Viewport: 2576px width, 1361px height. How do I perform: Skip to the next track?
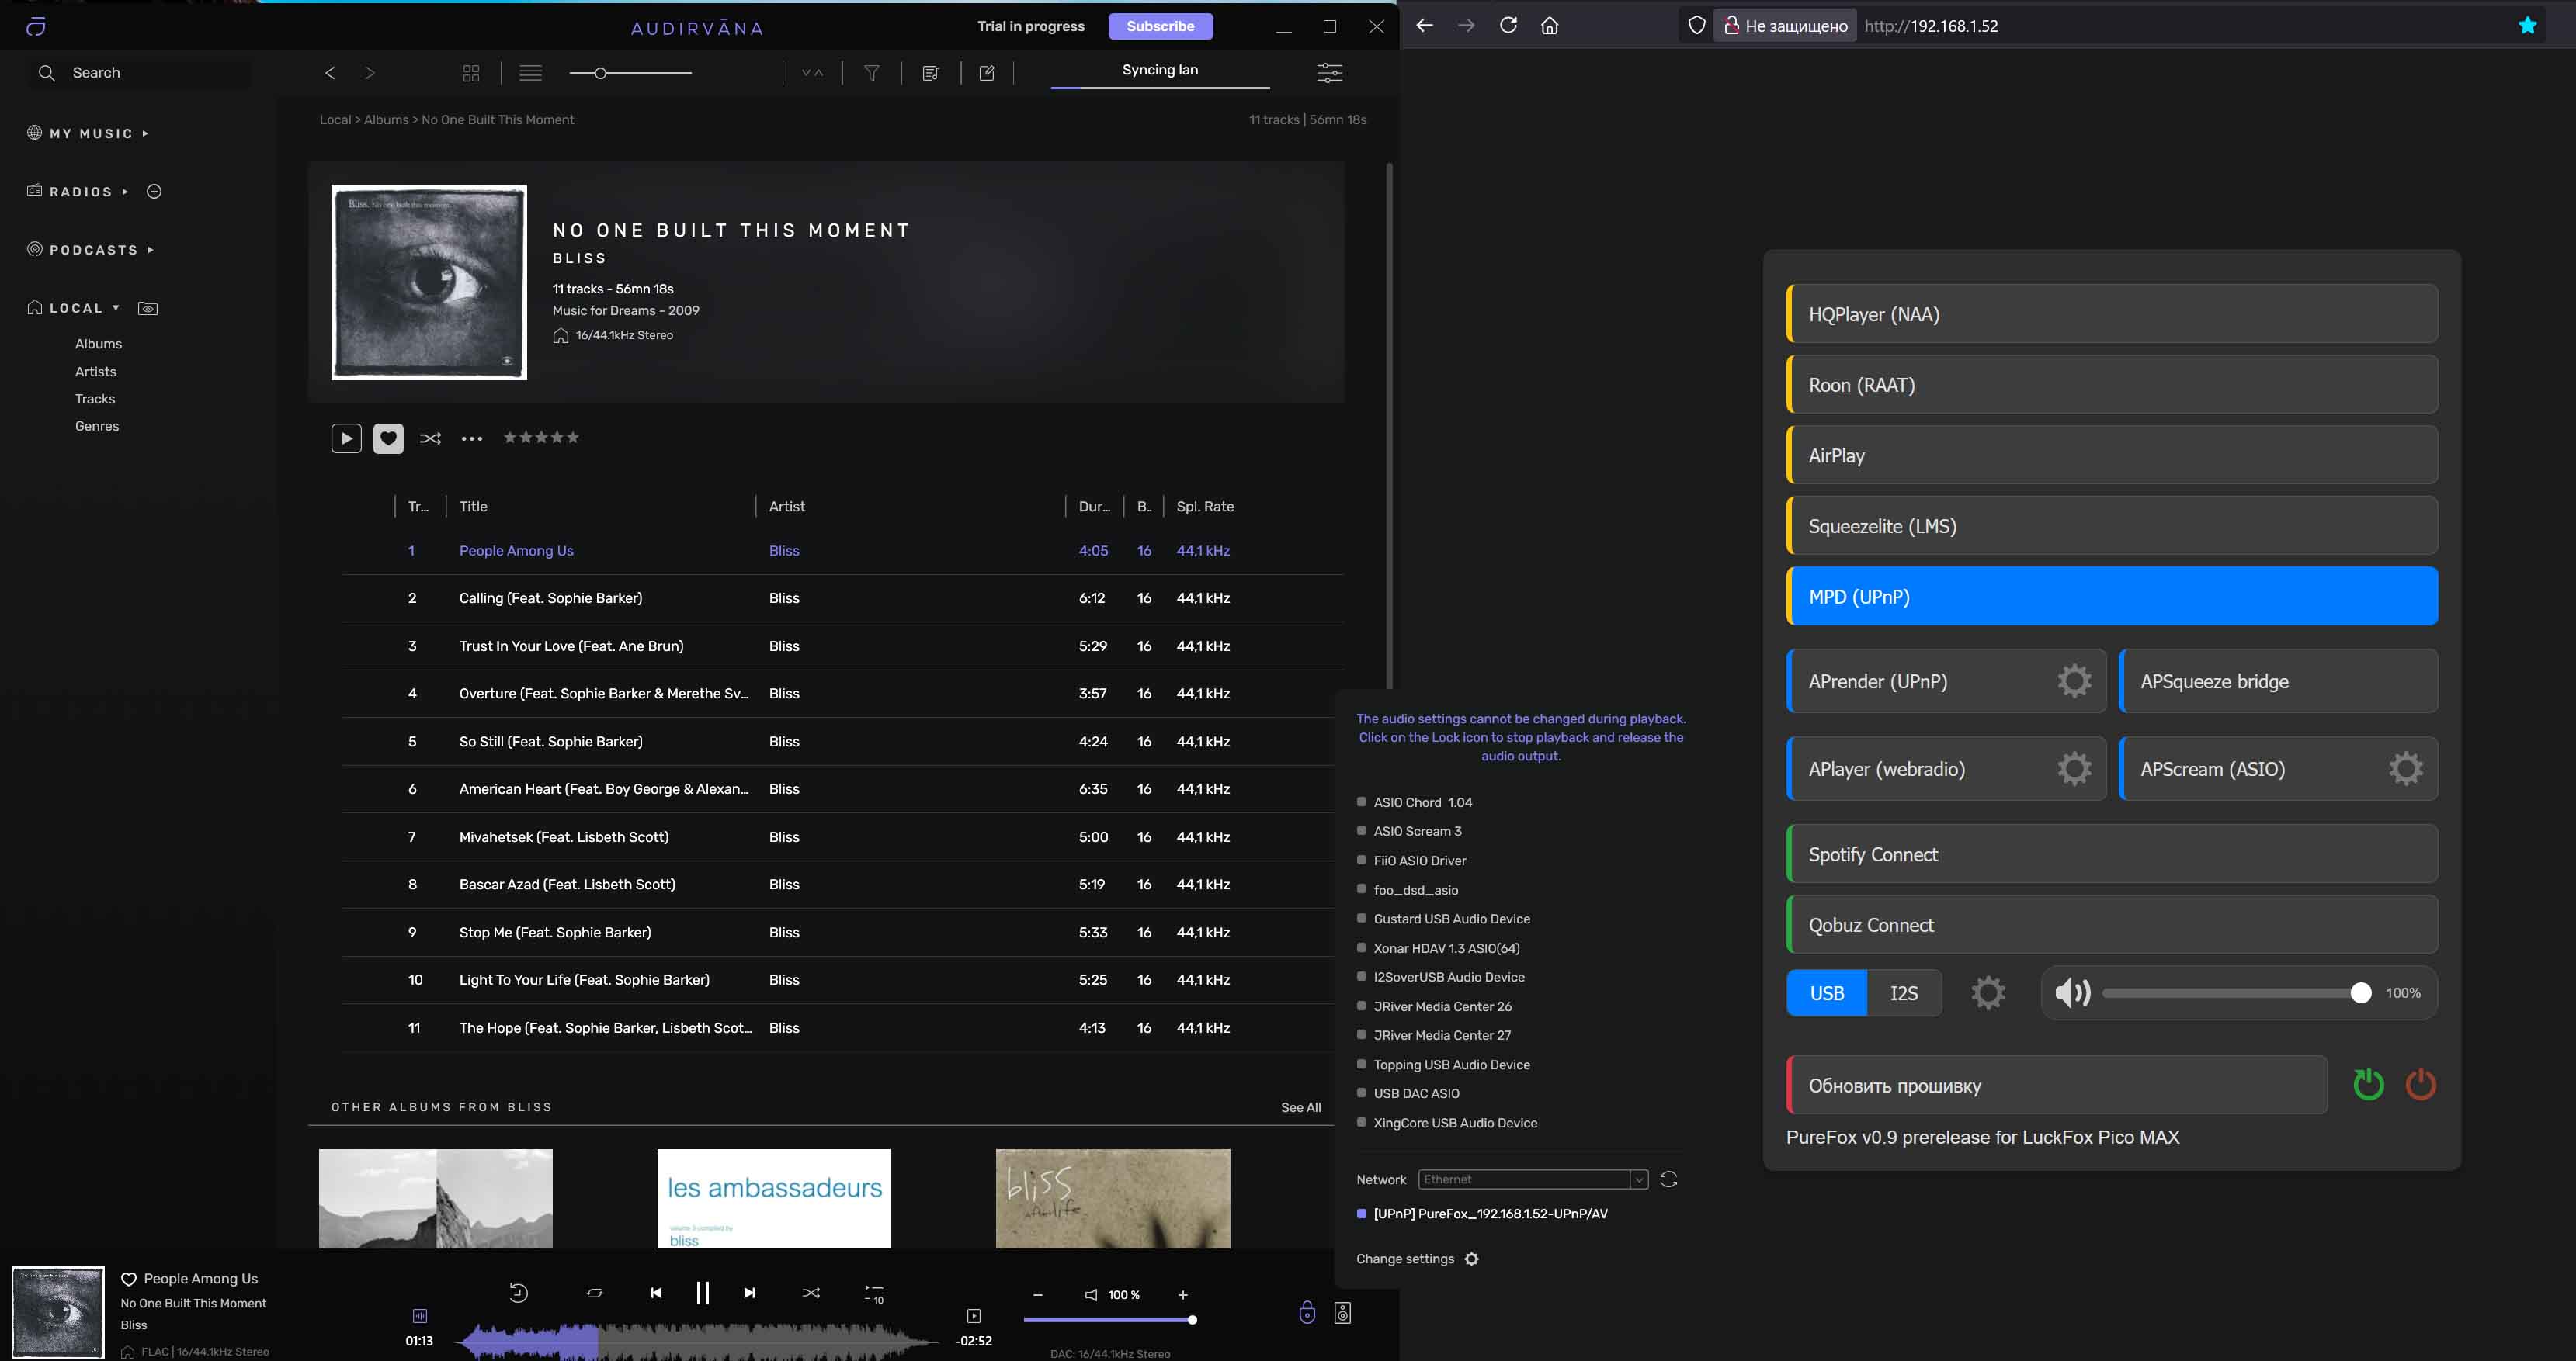(x=749, y=1293)
